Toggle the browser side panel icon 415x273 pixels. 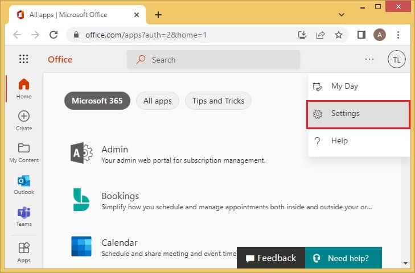tap(361, 35)
